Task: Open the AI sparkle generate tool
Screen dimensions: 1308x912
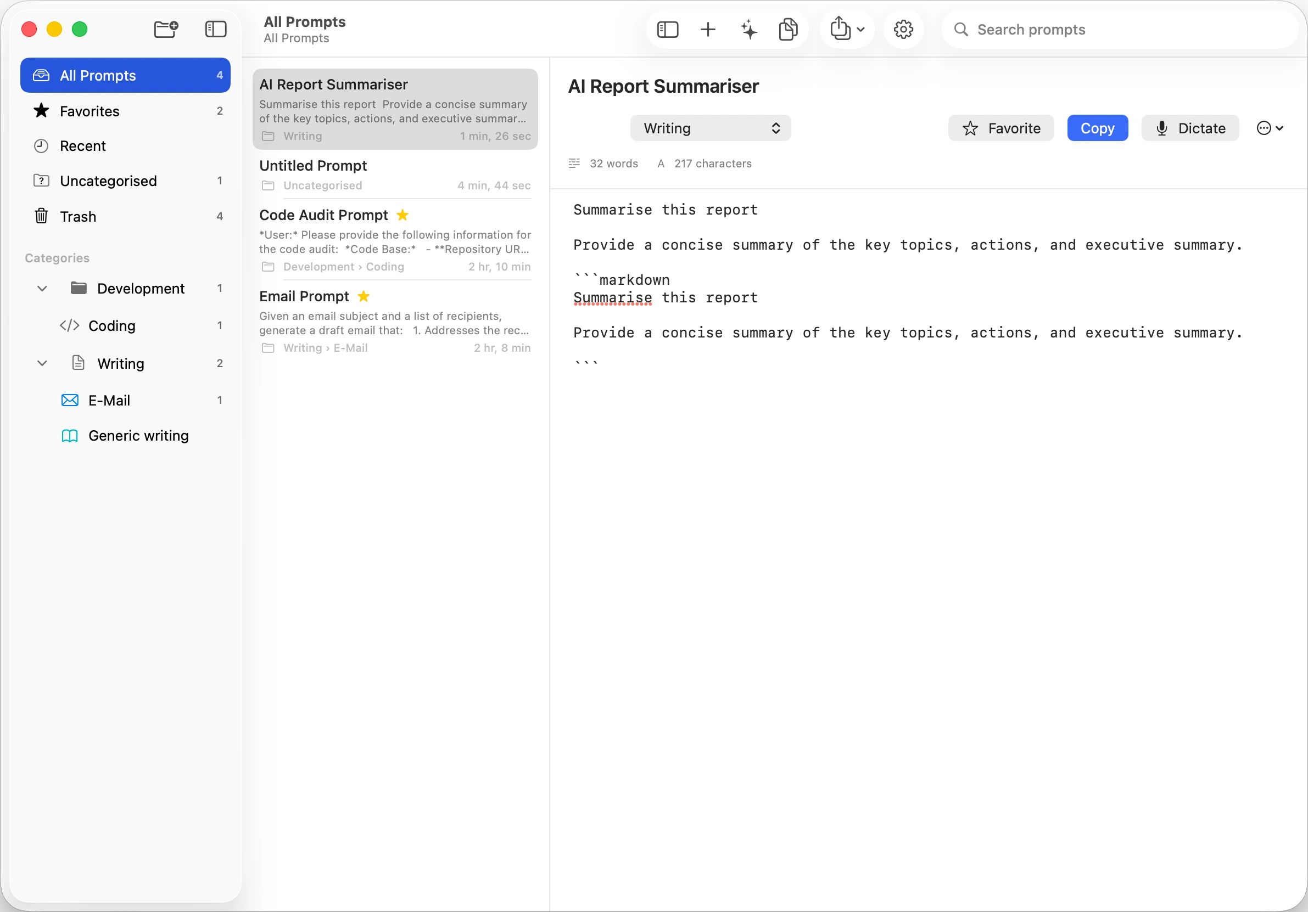Action: point(748,29)
